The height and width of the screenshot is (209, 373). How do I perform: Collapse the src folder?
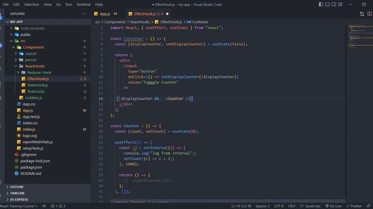[x=48, y=41]
